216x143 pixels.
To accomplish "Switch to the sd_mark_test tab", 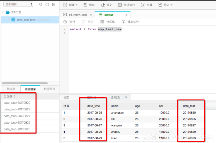I will click(x=77, y=15).
